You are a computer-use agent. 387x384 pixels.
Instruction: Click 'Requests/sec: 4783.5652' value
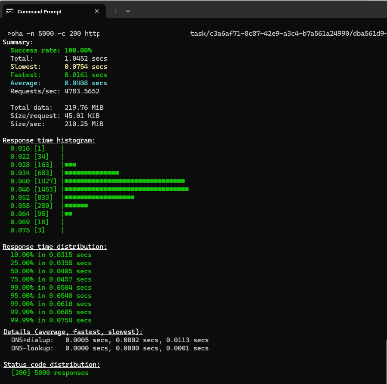pos(82,91)
